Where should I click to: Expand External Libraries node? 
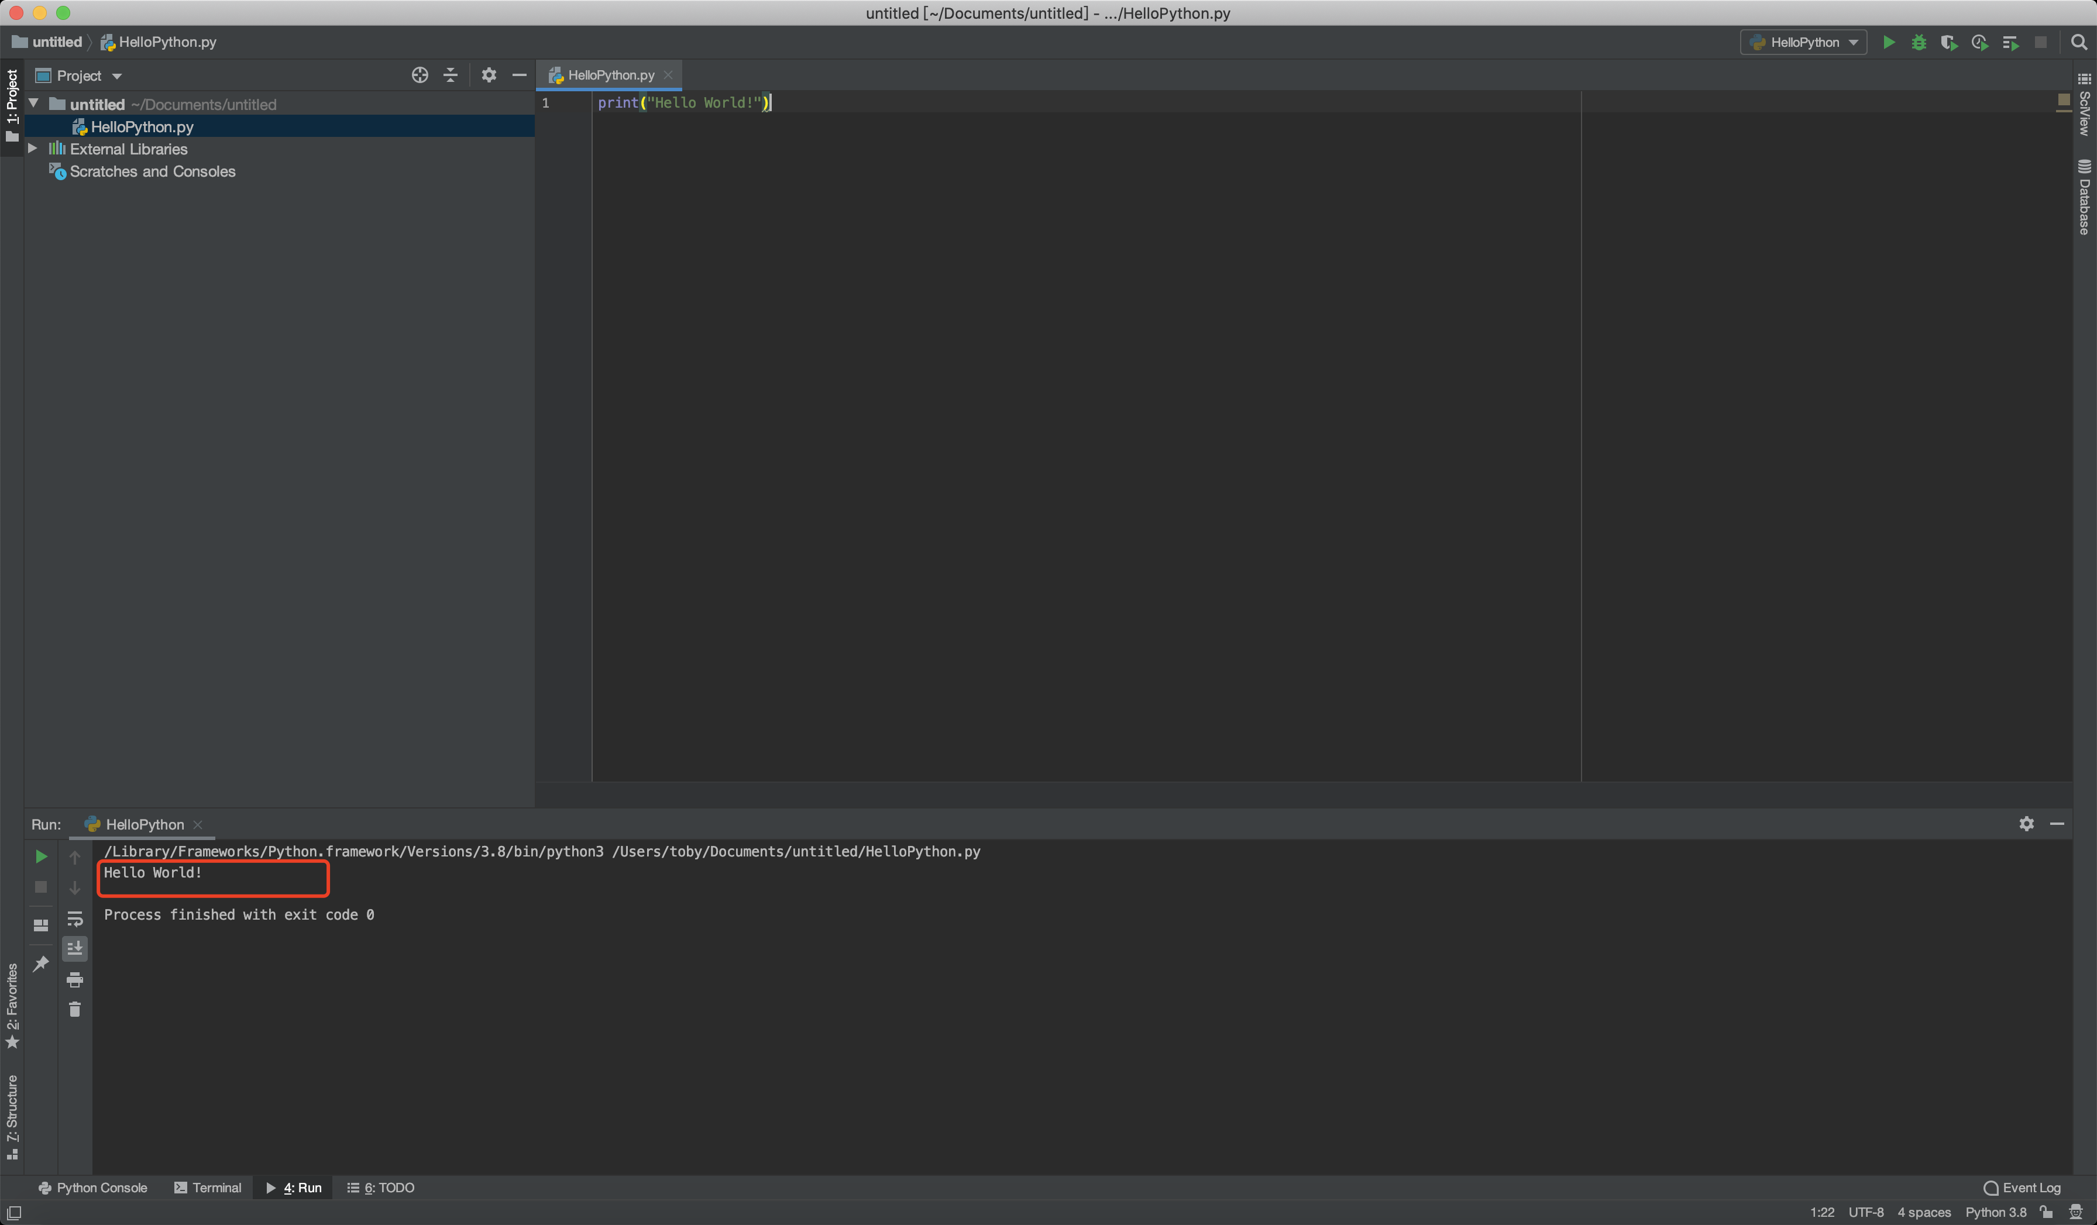point(32,148)
